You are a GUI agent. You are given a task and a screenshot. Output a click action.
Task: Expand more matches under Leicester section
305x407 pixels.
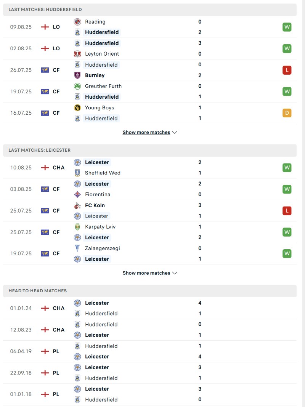(150, 273)
